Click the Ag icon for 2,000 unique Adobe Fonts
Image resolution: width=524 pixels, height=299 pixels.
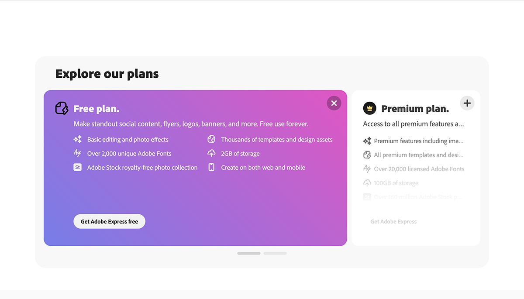78,153
